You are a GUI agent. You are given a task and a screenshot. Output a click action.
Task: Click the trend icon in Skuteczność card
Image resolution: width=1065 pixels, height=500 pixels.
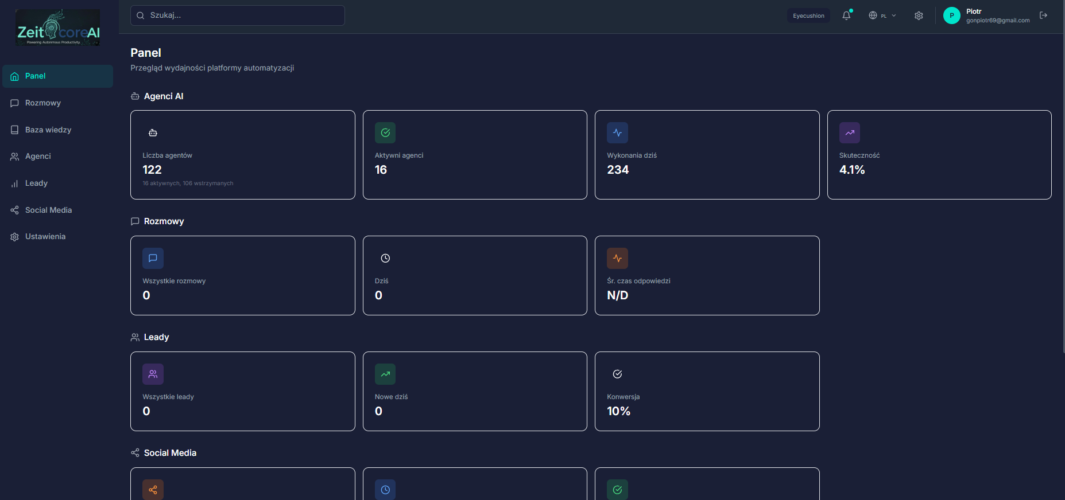coord(850,133)
